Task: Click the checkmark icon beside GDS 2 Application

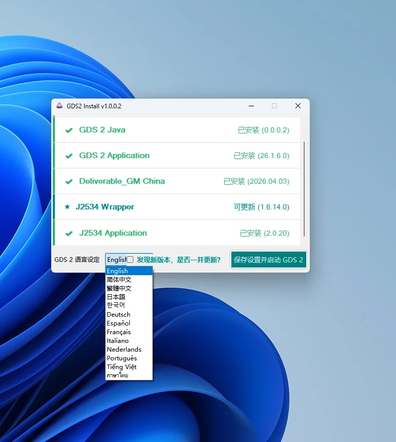Action: pyautogui.click(x=69, y=156)
